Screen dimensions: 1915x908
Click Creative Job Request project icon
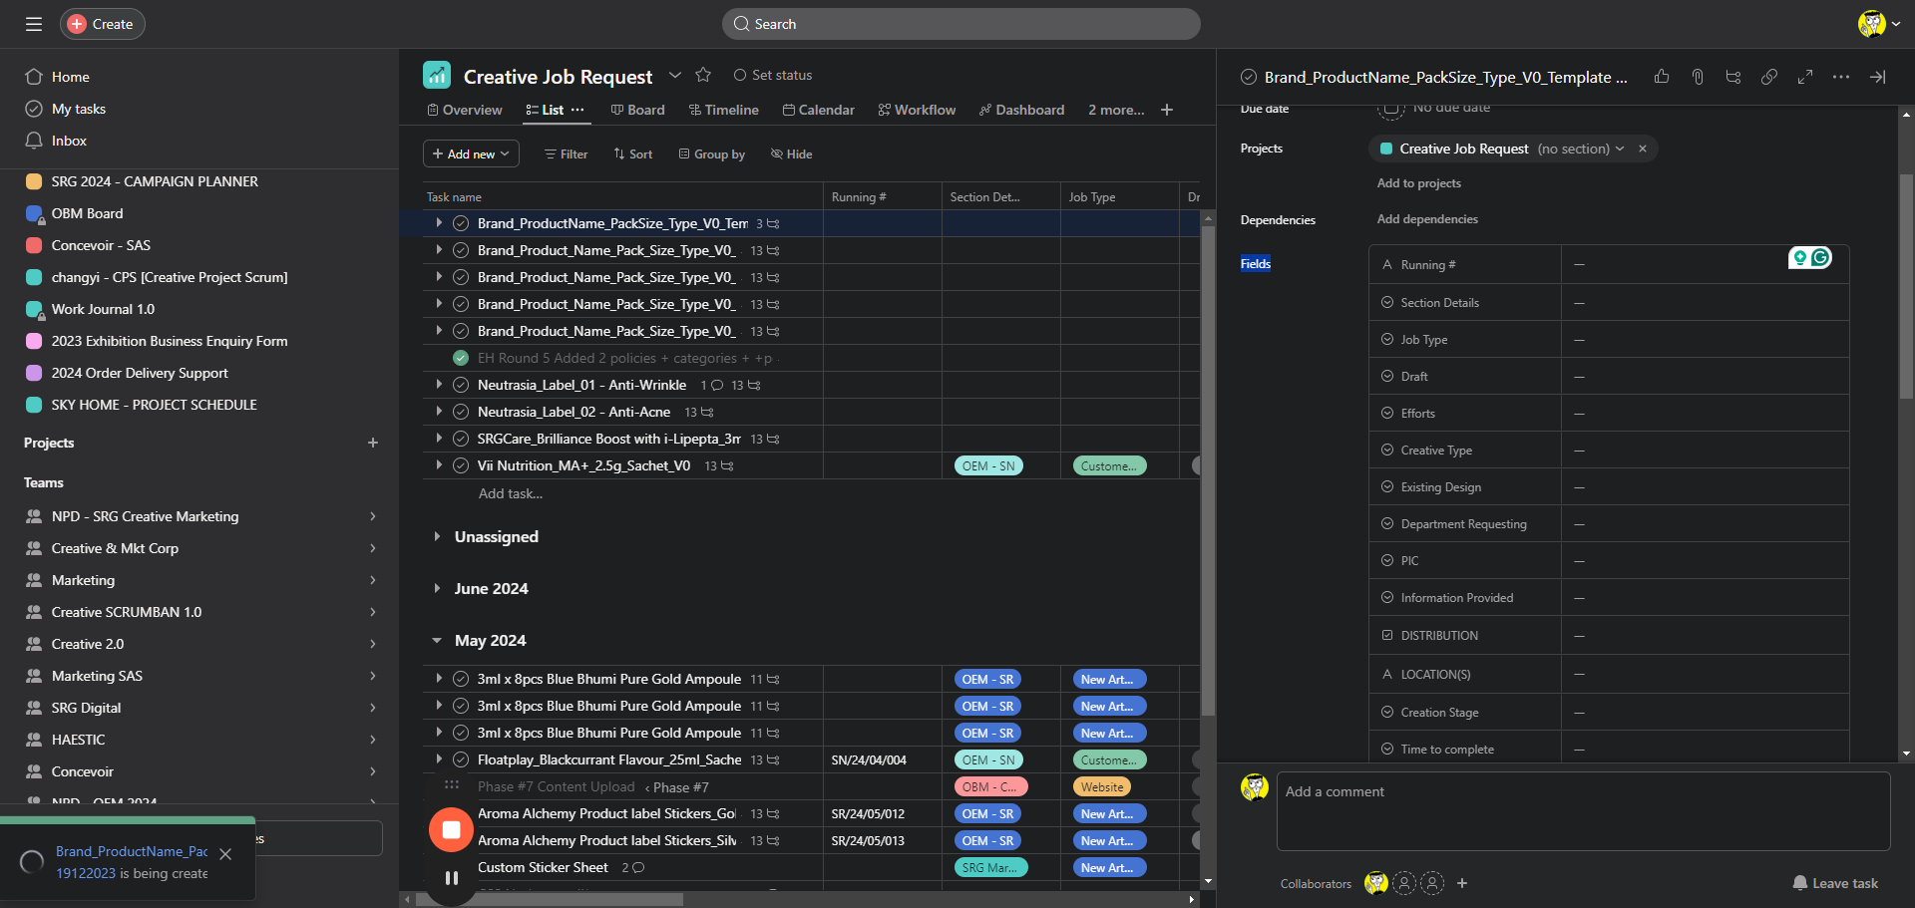point(437,75)
